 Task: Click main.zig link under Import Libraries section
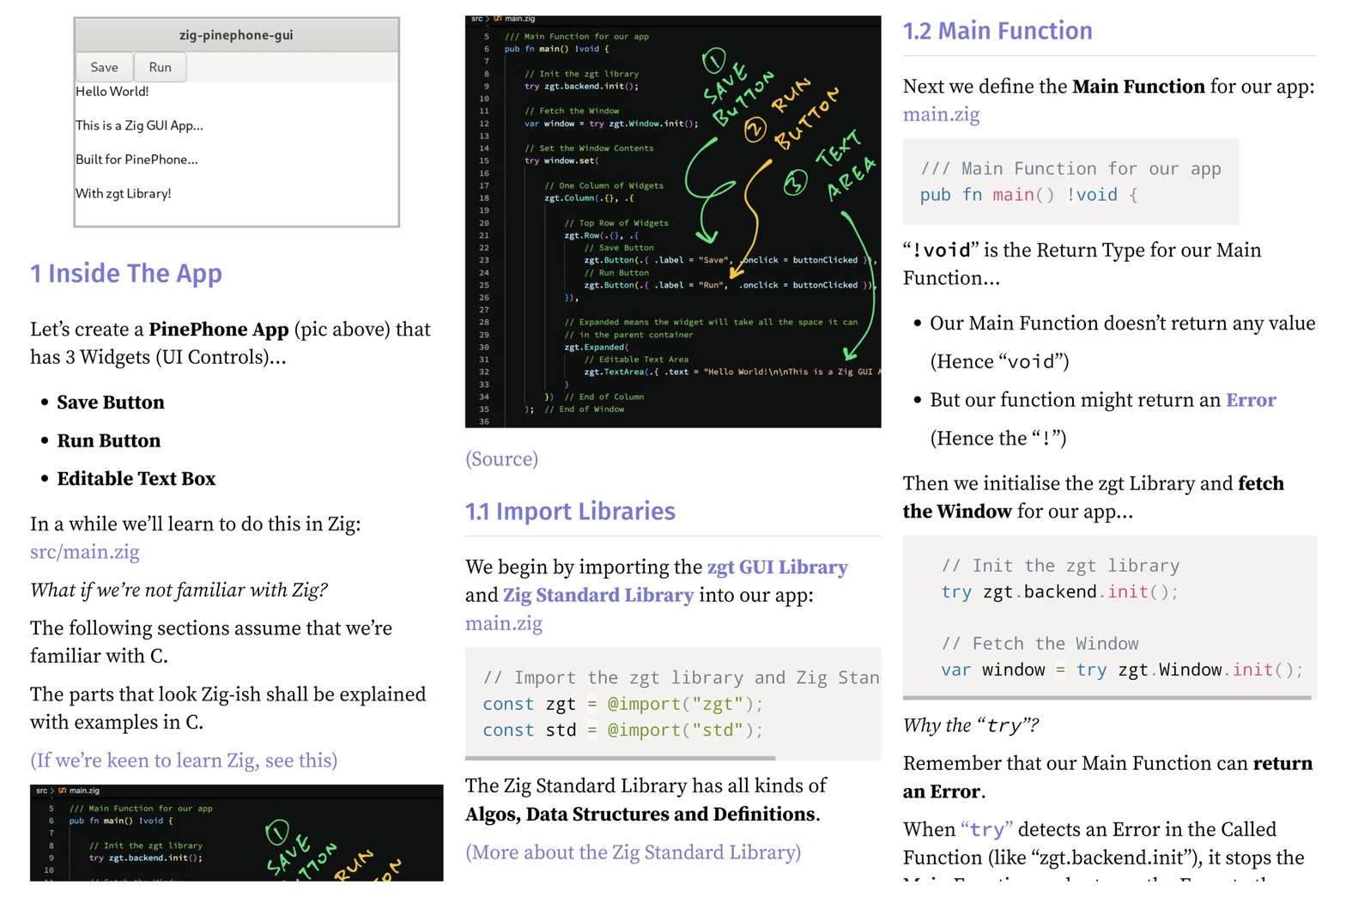point(503,624)
